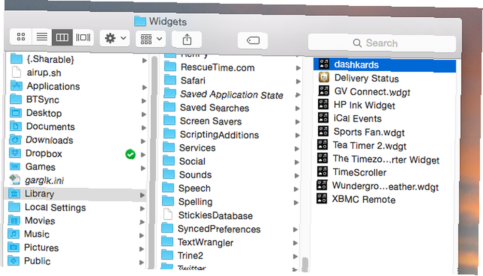Click the second column's scrollbar thumb
Image resolution: width=483 pixels, height=276 pixels.
pos(305,264)
